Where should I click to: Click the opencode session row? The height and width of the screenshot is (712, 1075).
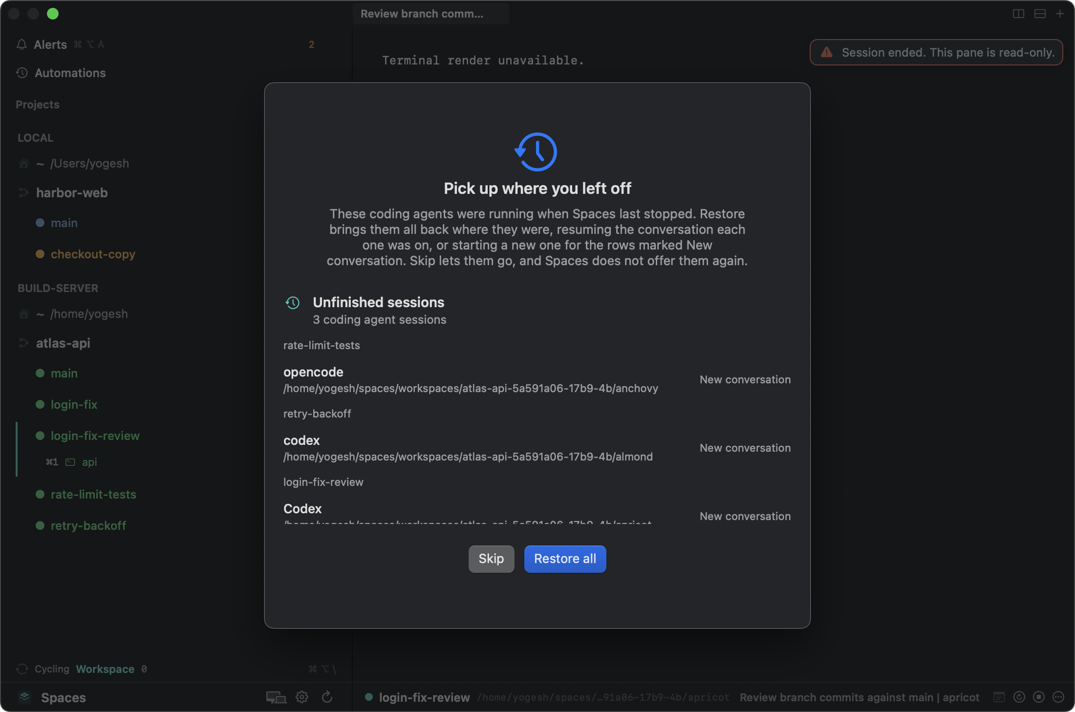coord(537,380)
